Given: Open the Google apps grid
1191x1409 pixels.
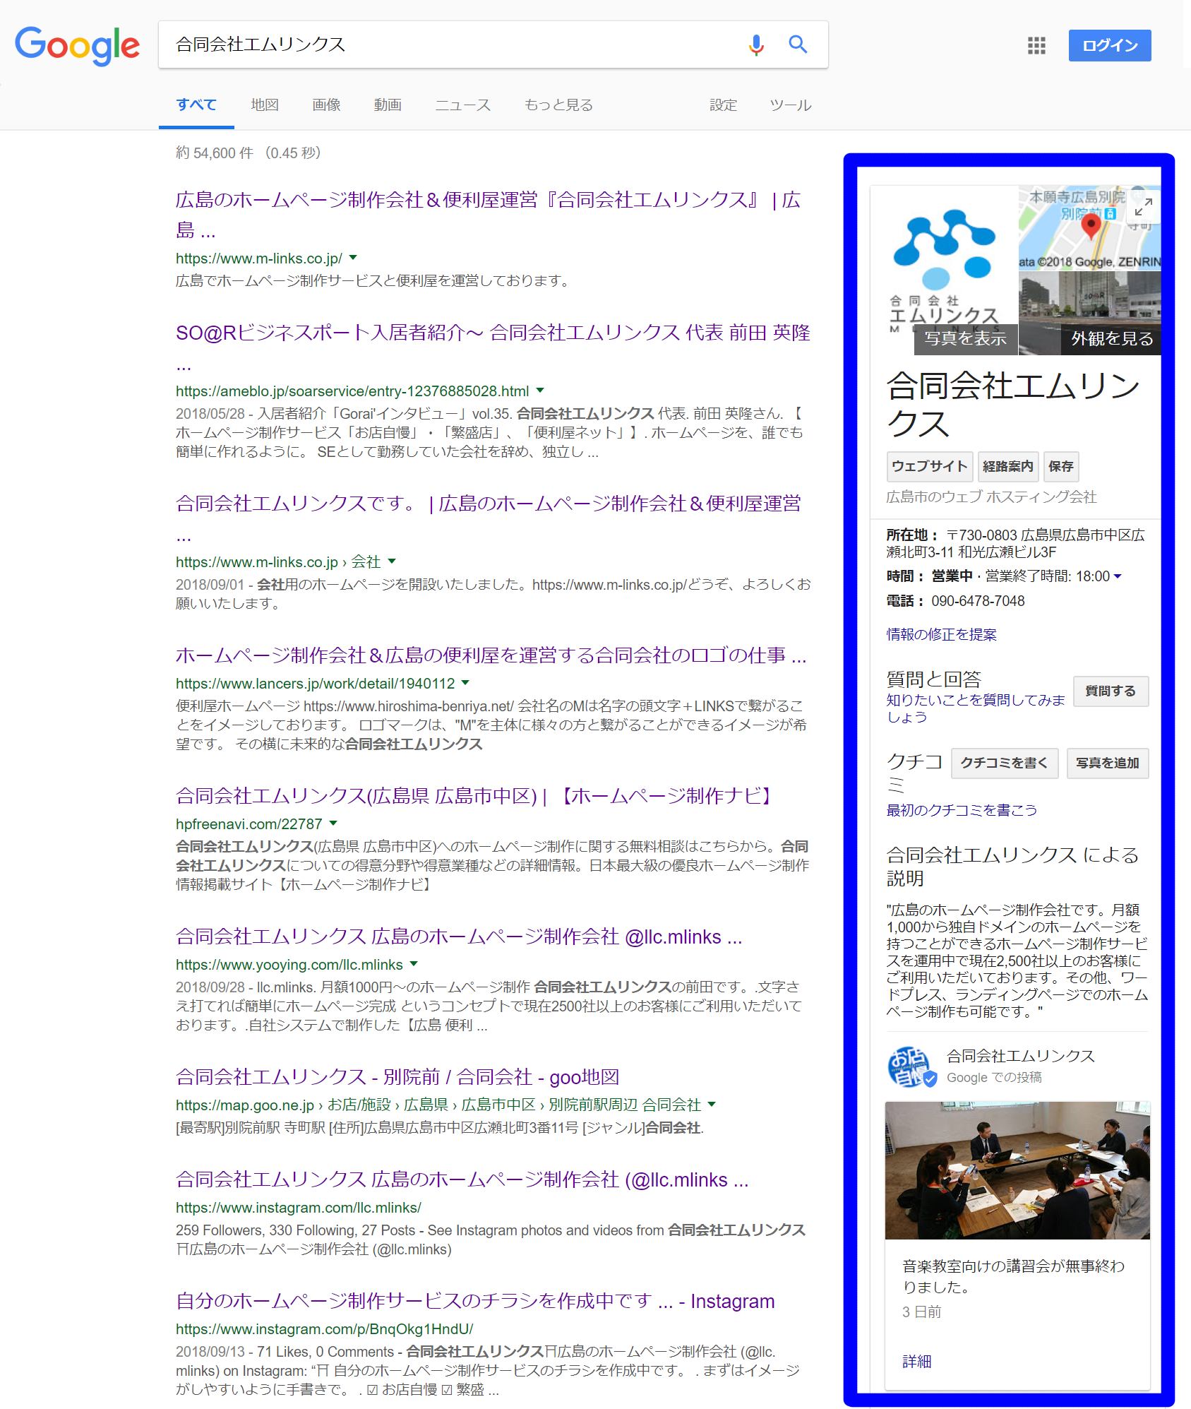Looking at the screenshot, I should tap(1036, 46).
